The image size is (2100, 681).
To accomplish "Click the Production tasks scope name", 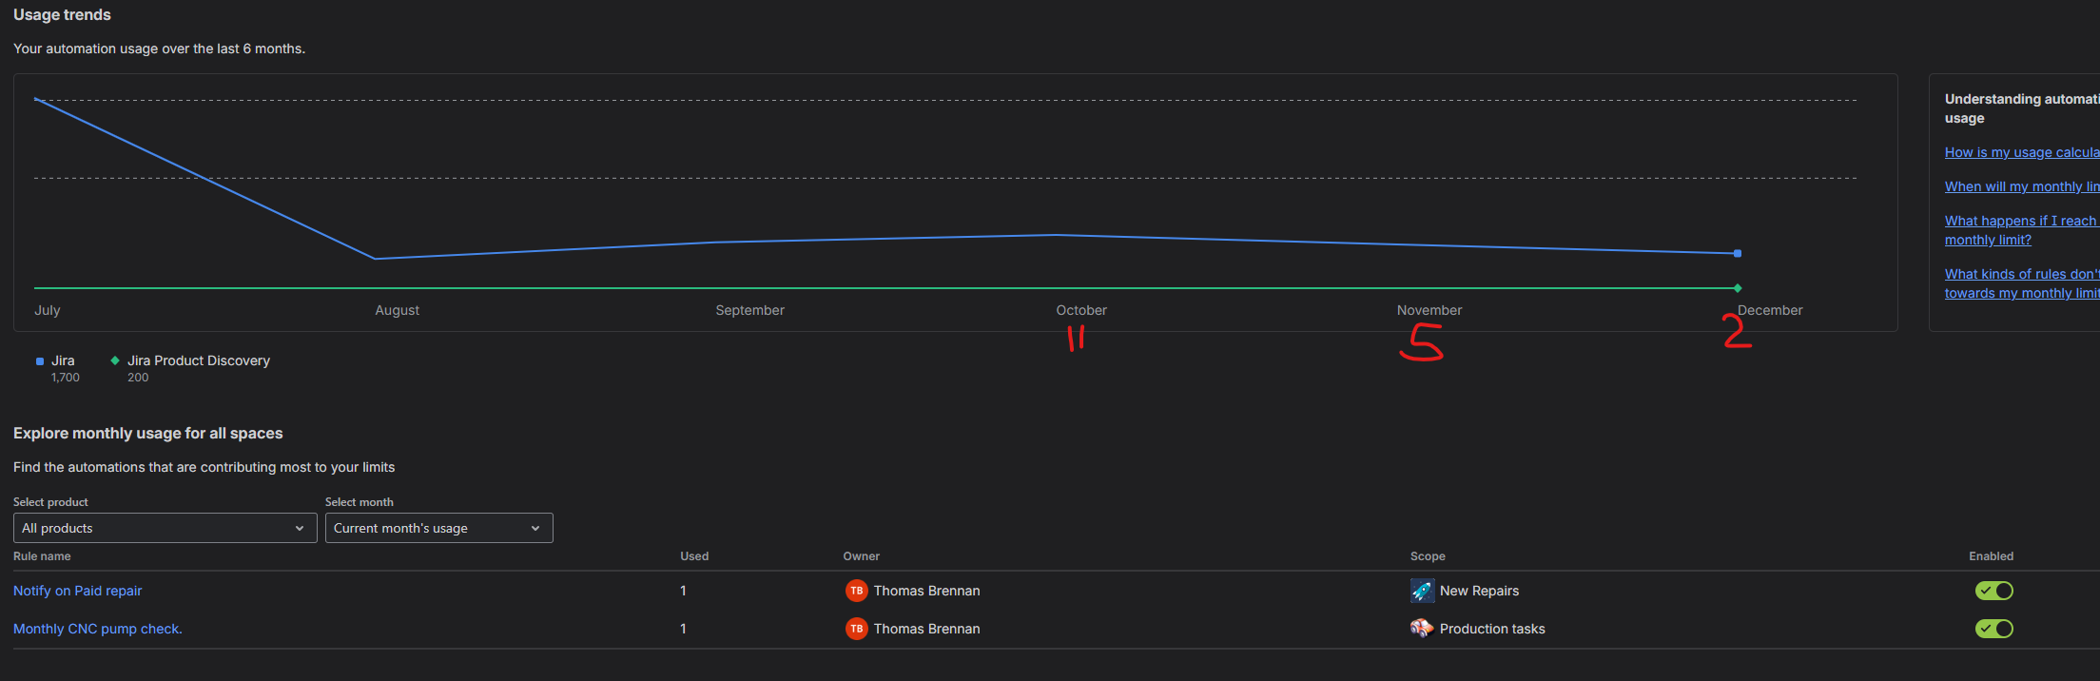I will (1492, 629).
